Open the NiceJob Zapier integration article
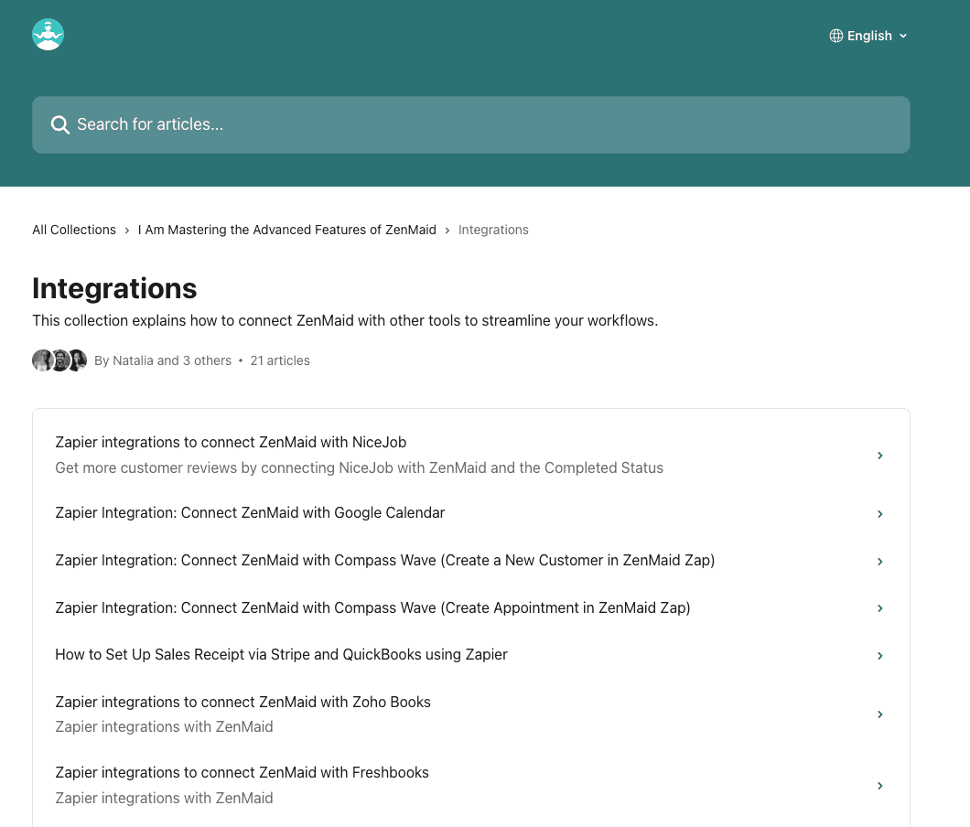This screenshot has width=970, height=827. coord(231,443)
